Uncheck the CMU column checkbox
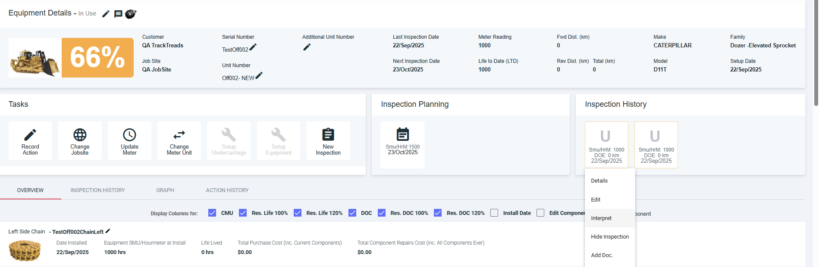Screen dimensions: 819x267 (x=212, y=213)
